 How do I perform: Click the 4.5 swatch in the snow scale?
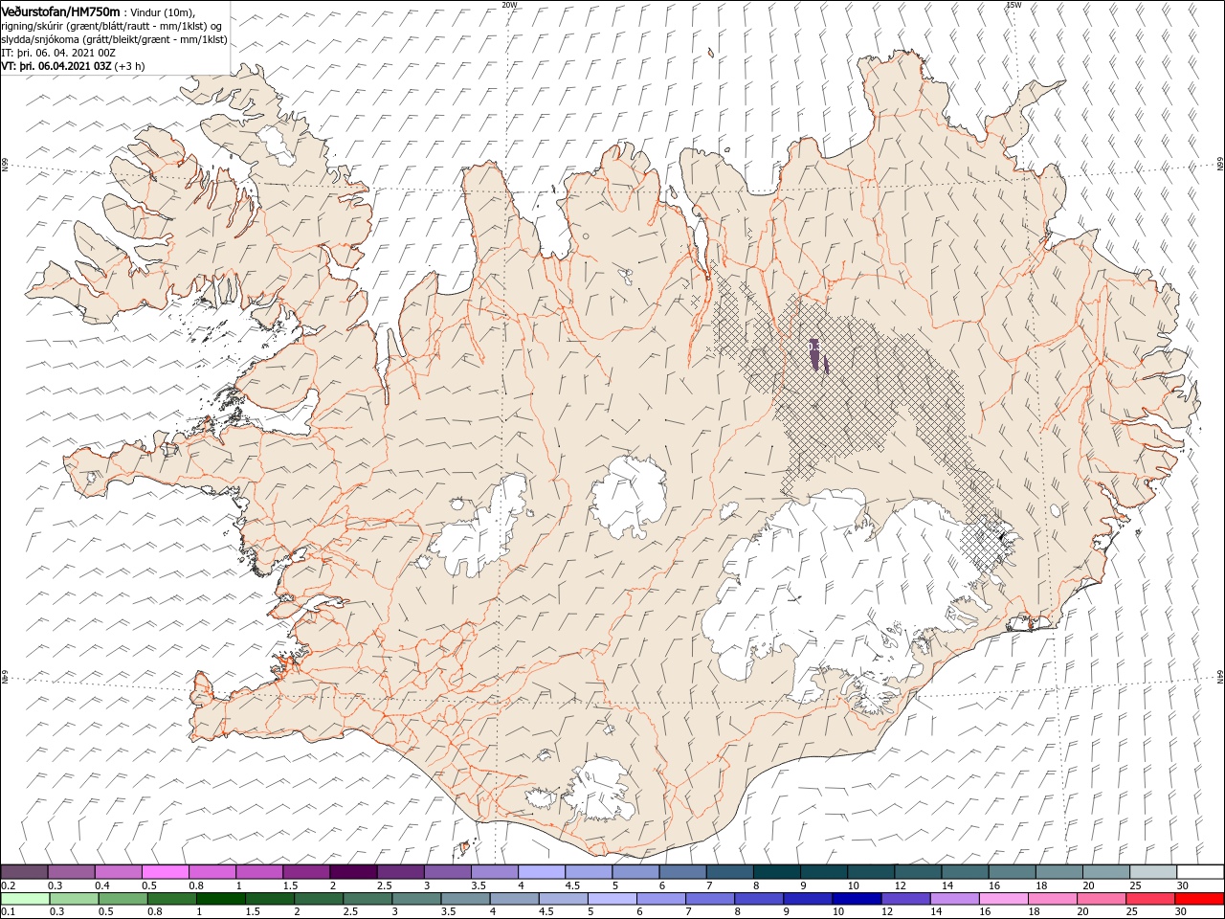coord(589,871)
